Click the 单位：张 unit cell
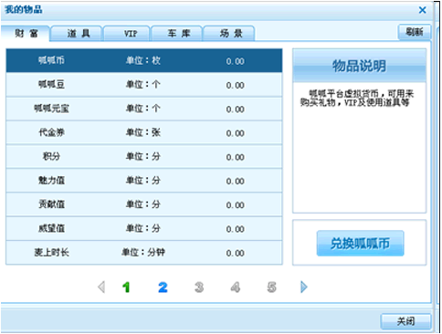 (143, 132)
